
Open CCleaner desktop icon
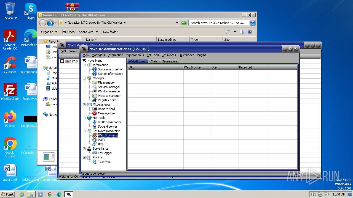pyautogui.click(x=10, y=65)
